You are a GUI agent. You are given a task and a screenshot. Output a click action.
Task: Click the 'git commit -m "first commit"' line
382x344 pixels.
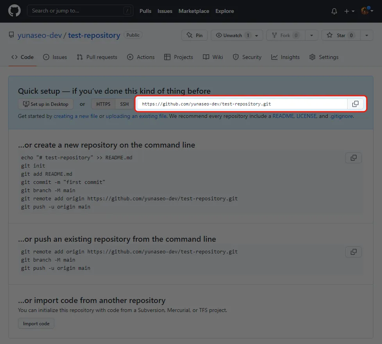tap(63, 182)
